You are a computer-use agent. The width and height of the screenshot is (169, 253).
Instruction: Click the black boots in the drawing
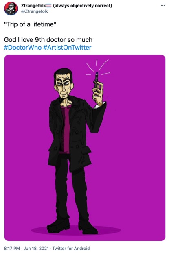(x=72, y=226)
